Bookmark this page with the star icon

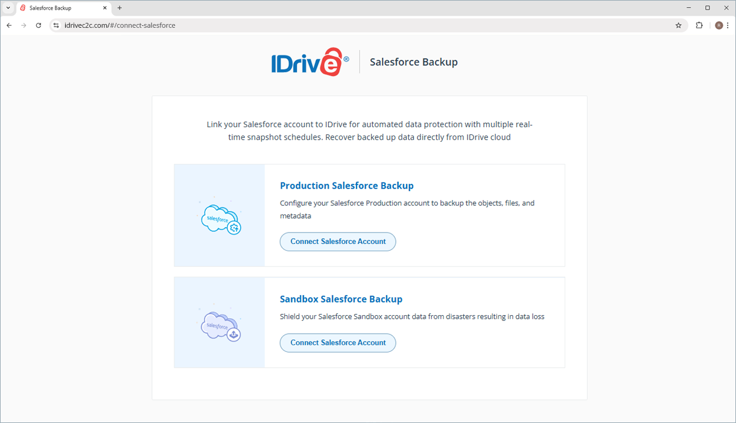click(678, 25)
